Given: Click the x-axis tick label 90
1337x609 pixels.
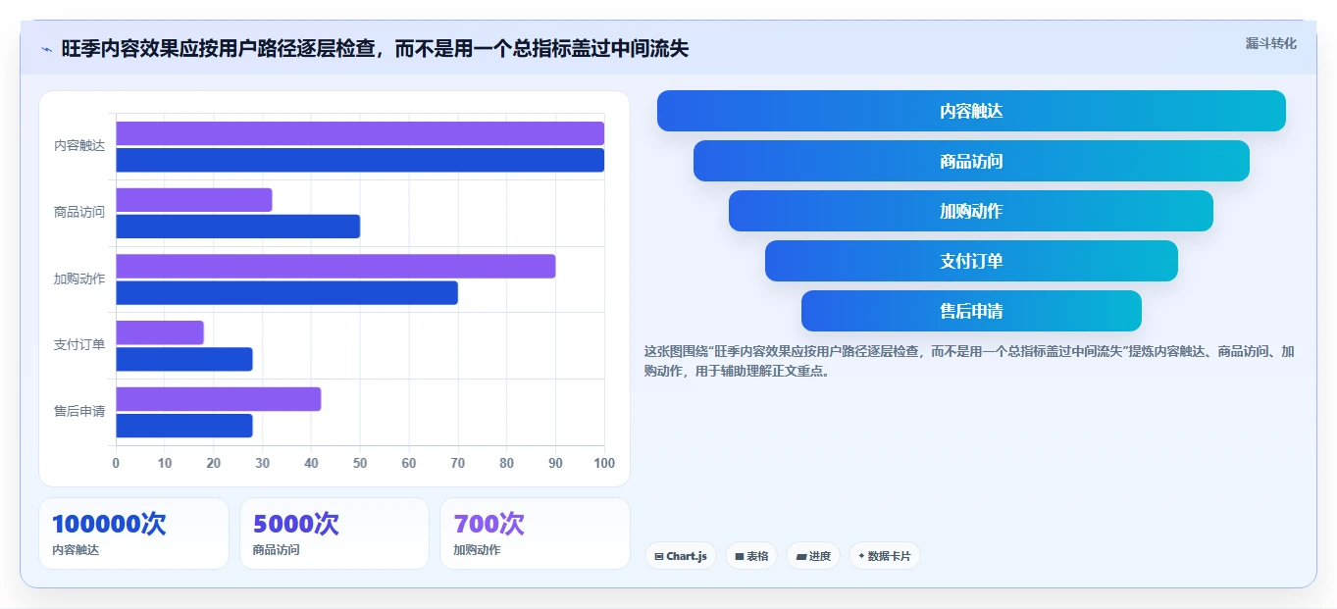Looking at the screenshot, I should pos(555,463).
